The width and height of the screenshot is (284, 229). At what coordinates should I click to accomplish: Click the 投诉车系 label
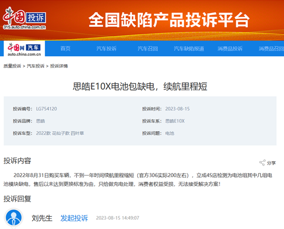coord(152,121)
